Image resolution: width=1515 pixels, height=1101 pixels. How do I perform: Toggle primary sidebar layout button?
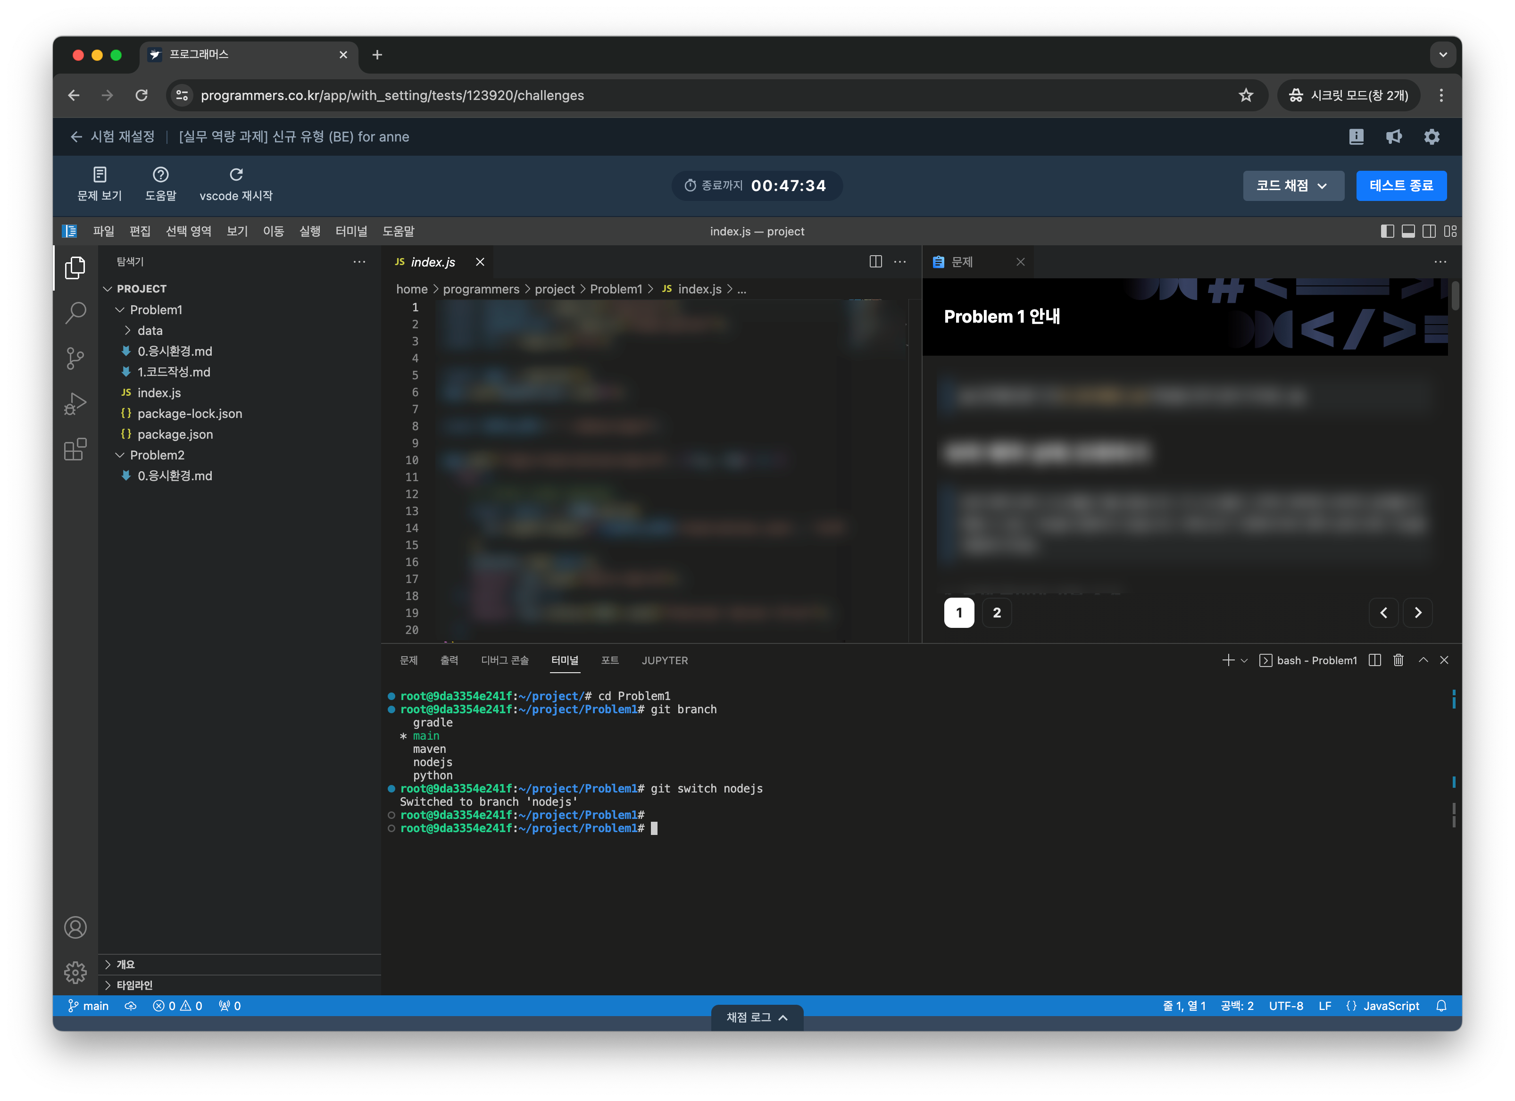(1387, 231)
